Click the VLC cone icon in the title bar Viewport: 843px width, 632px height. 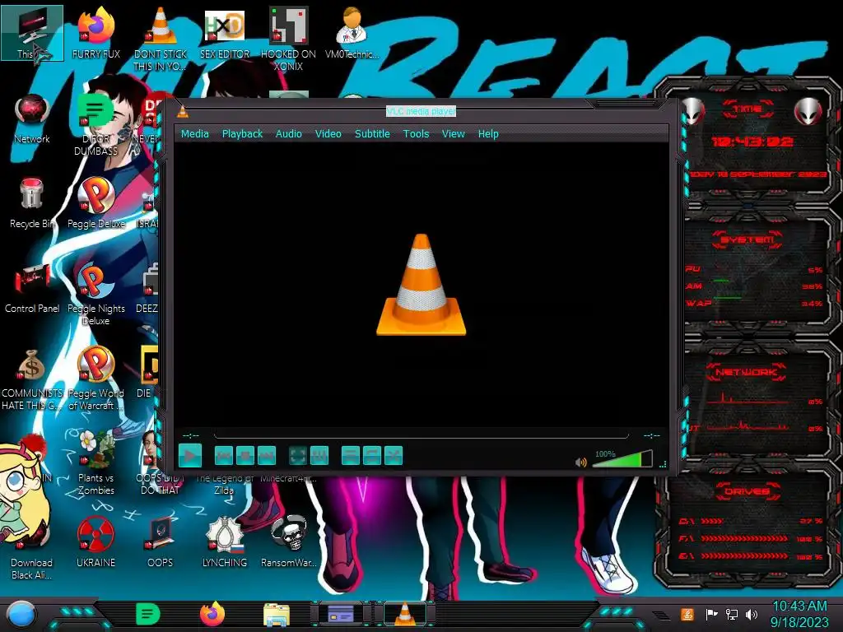point(183,112)
